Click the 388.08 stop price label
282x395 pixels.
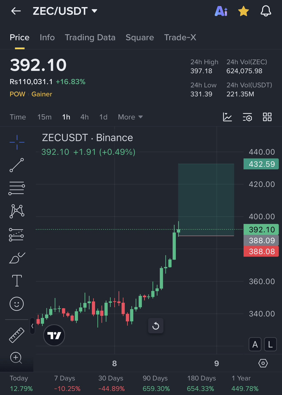261,251
